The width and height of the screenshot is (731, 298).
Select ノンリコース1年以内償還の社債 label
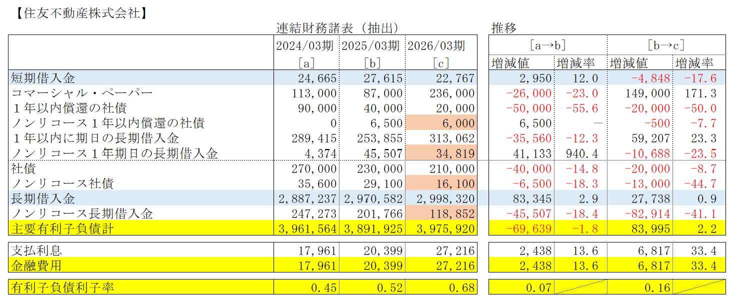point(107,123)
